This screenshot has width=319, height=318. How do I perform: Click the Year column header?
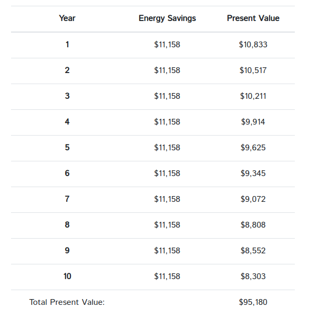pyautogui.click(x=67, y=18)
